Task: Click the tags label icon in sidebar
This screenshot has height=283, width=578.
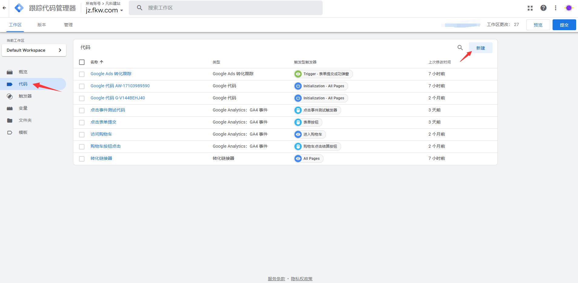Action: 10,84
